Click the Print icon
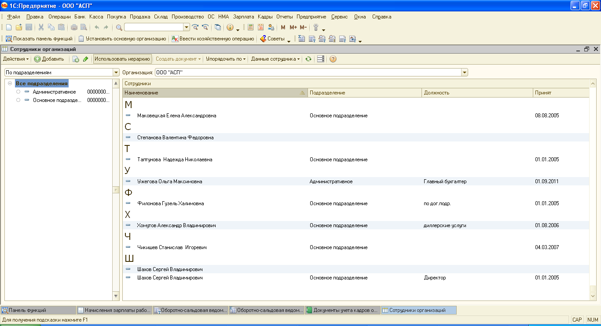The height and width of the screenshot is (326, 601). [x=74, y=27]
